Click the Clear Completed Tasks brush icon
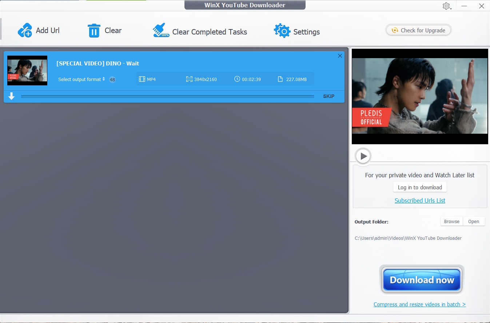Screen dimensions: 490x323 pyautogui.click(x=161, y=31)
